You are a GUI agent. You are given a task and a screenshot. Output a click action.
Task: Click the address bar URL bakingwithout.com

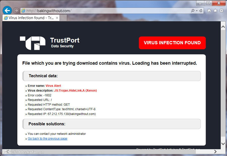pyautogui.click(x=49, y=11)
